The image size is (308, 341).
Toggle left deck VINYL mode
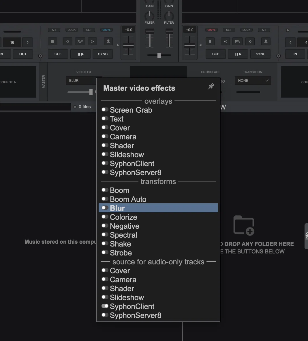[x=106, y=30]
